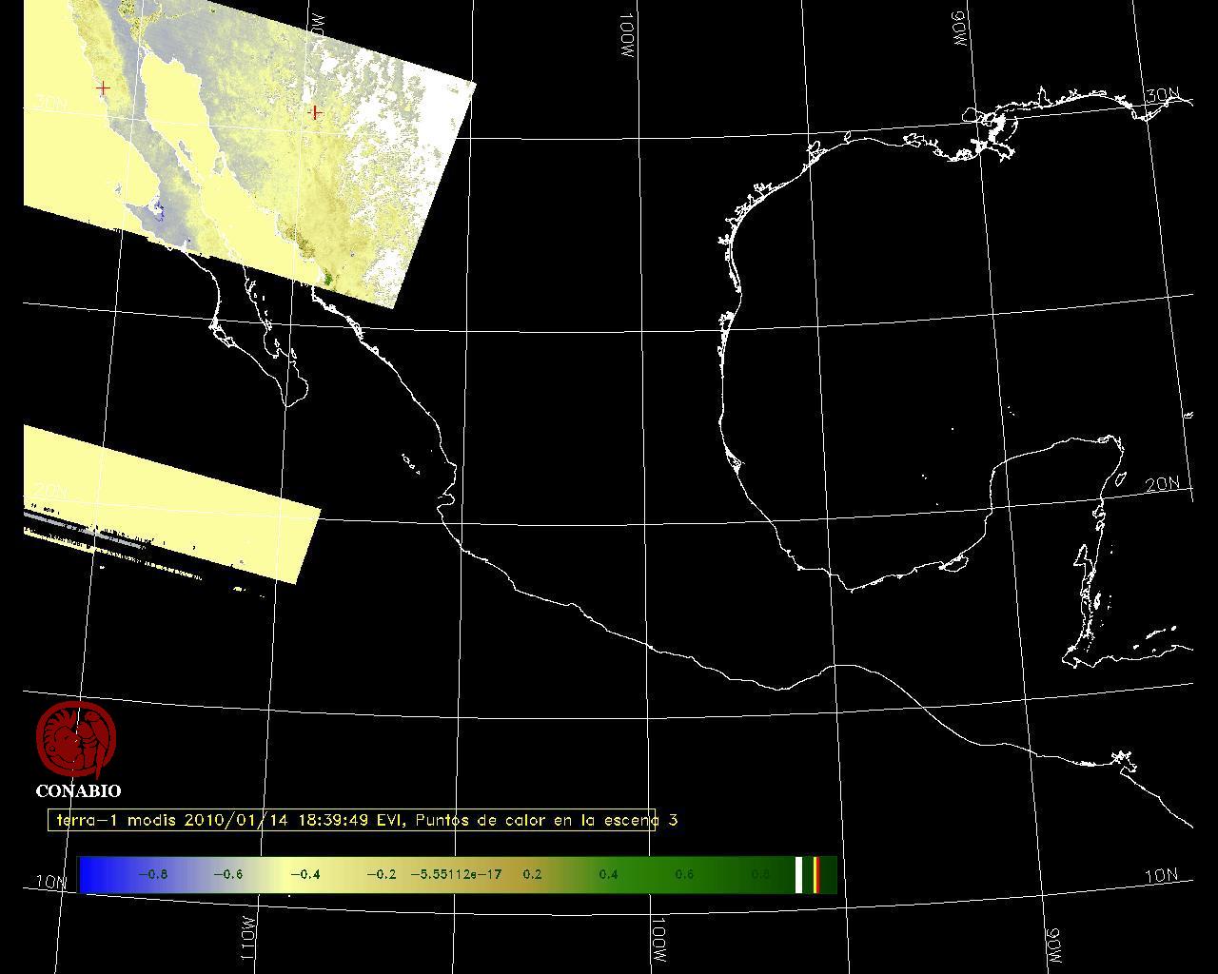1218x974 pixels.
Task: Select the 0.2 value on the color bar
Action: (532, 875)
